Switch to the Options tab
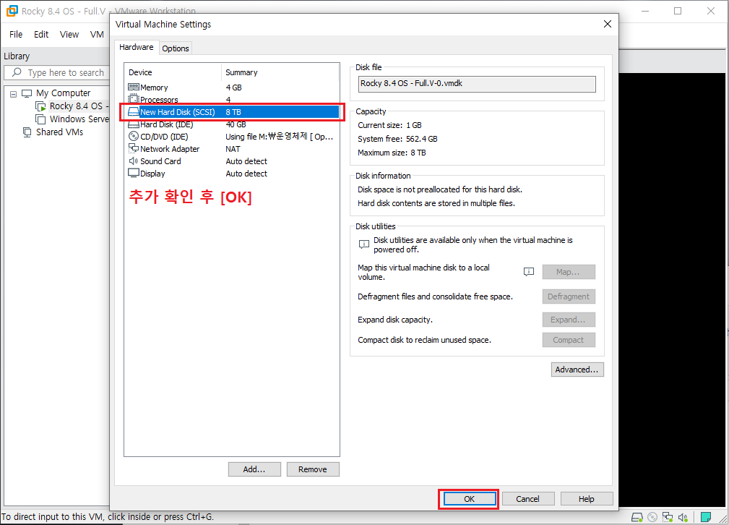This screenshot has height=525, width=729. point(176,48)
